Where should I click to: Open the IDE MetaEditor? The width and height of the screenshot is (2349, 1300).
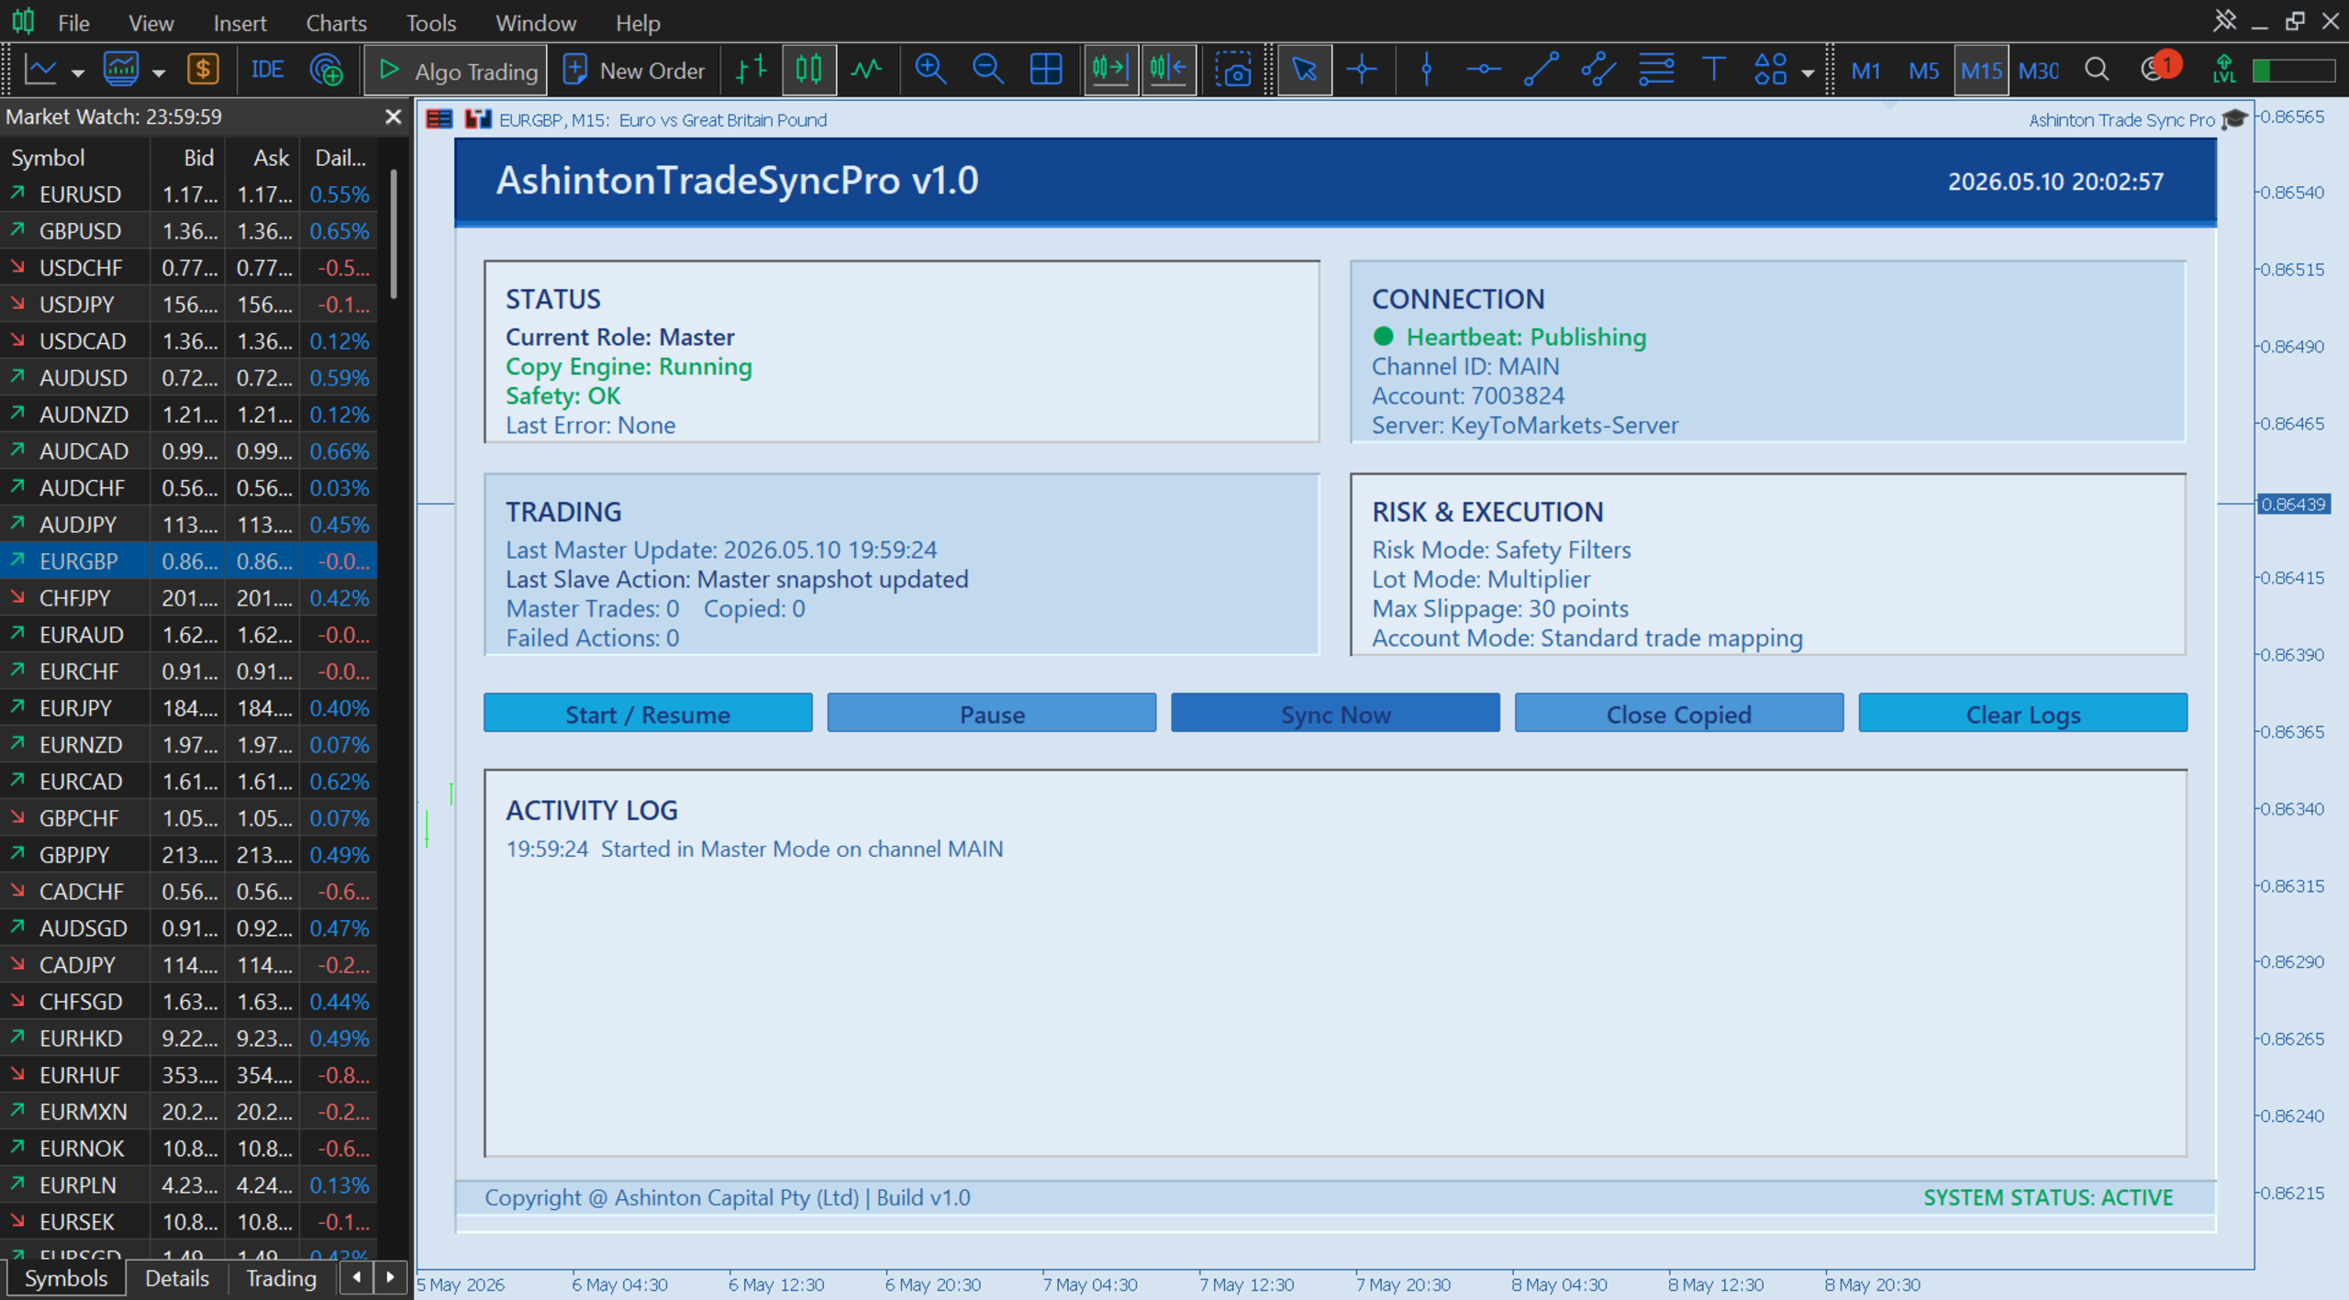pyautogui.click(x=267, y=70)
